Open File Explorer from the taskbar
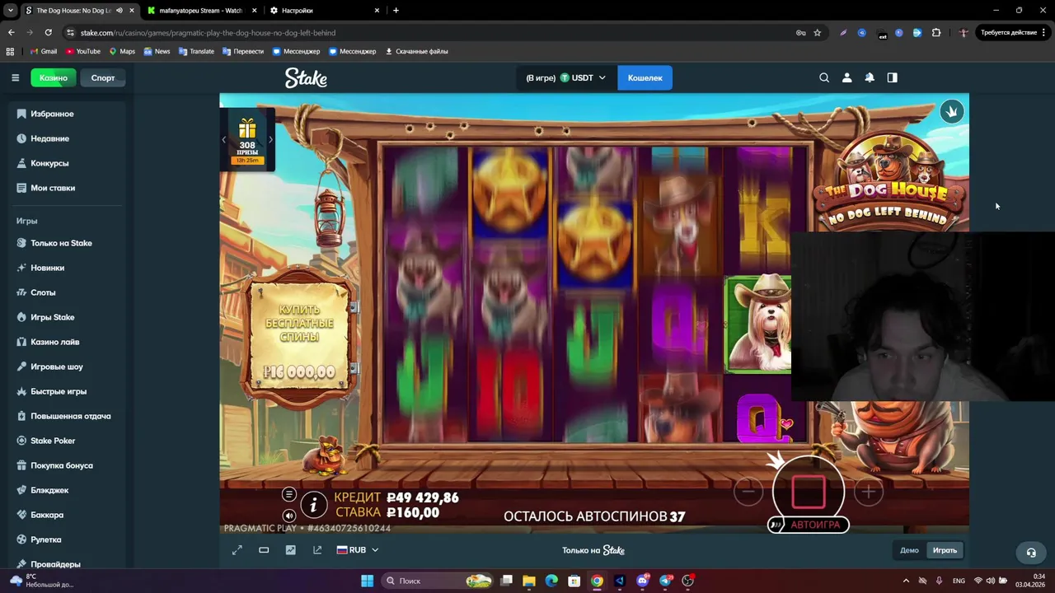Viewport: 1055px width, 593px height. pyautogui.click(x=529, y=581)
